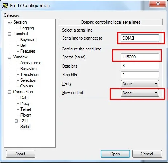Click the Cancel button

tap(147, 154)
